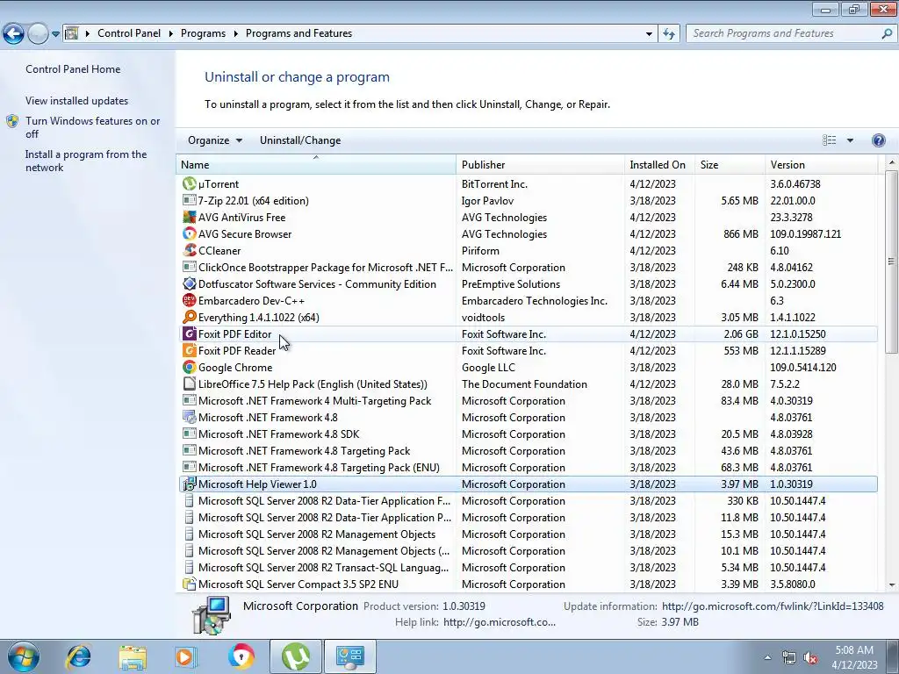Click the Embarcadero Dev-C++ icon
The width and height of the screenshot is (899, 674).
point(190,300)
